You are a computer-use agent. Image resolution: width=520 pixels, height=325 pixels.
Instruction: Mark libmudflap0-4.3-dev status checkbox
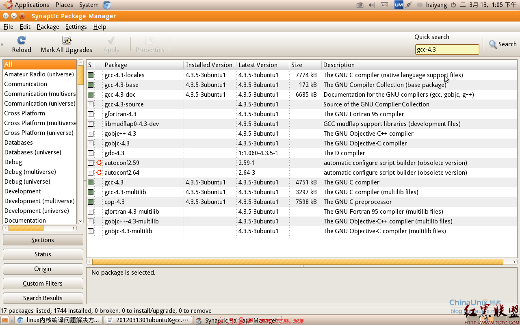(x=91, y=124)
